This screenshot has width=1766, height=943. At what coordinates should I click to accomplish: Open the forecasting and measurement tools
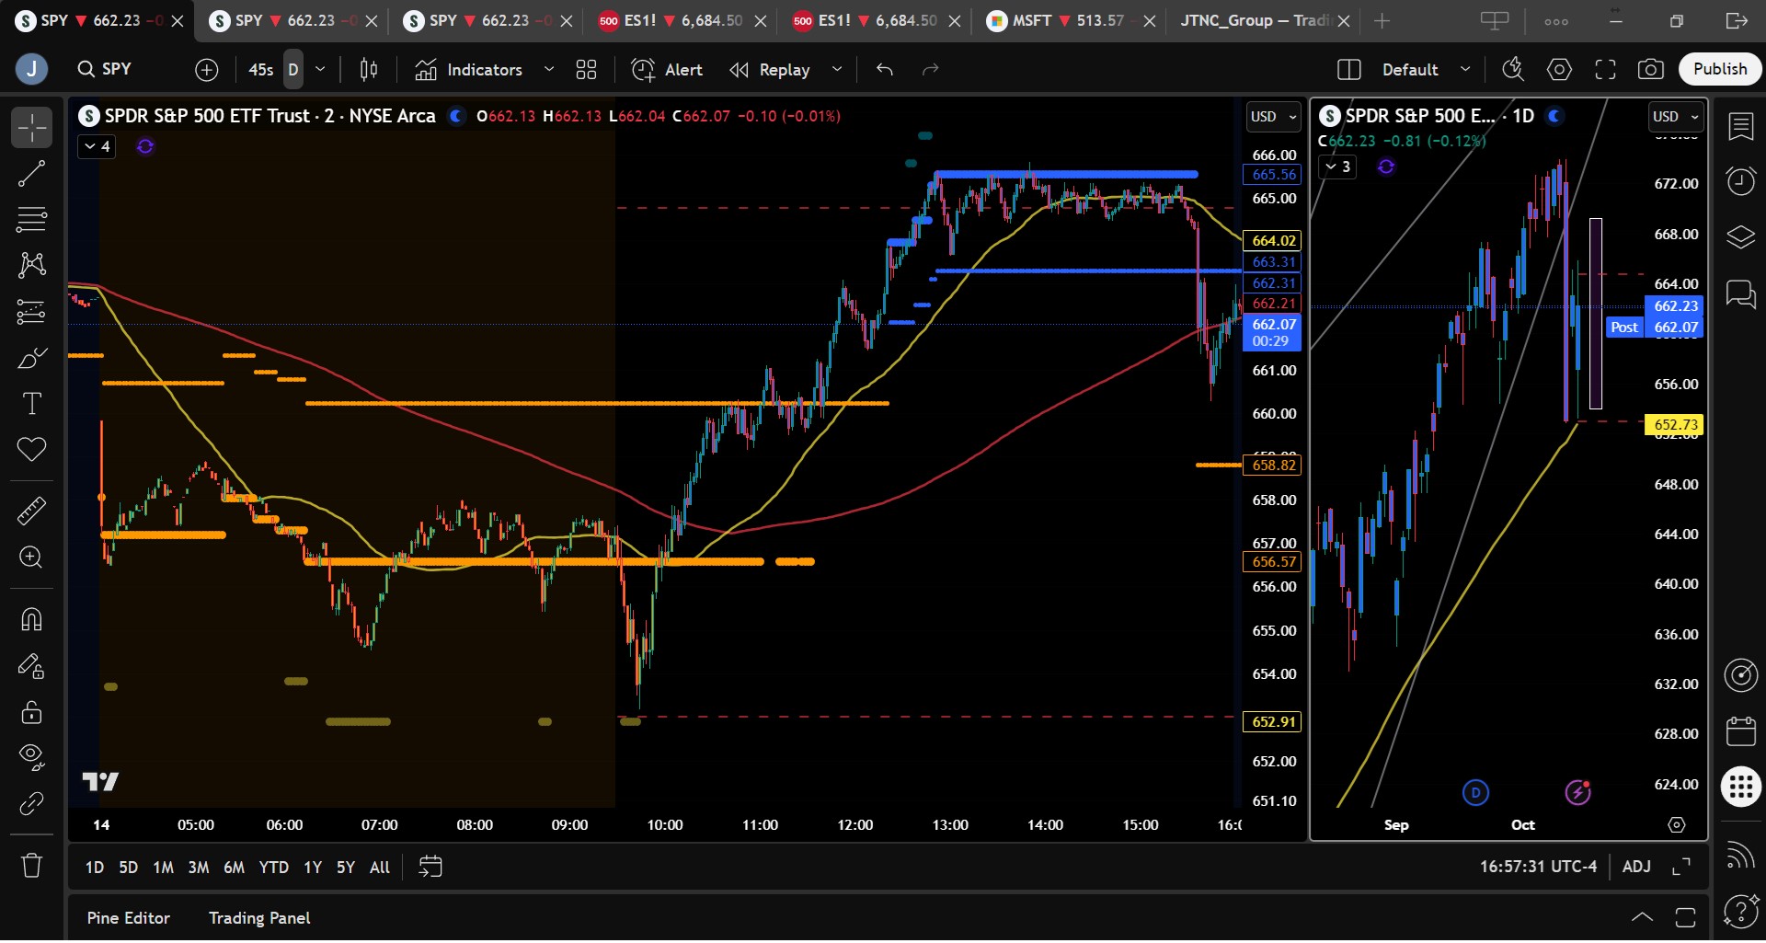coord(31,312)
